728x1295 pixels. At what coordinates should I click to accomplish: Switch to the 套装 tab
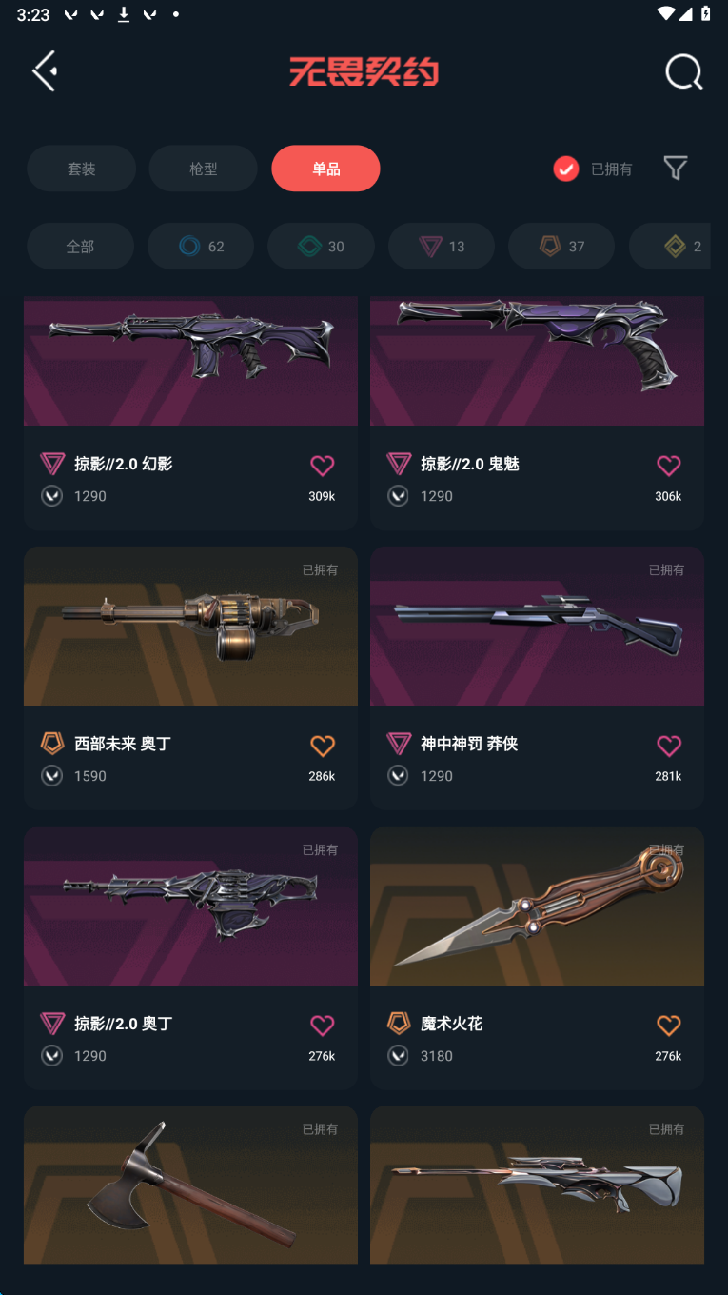click(81, 169)
